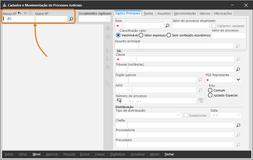Select Sem conteúdo econômico radio button
Viewport: 253px width, 160px height.
point(169,35)
